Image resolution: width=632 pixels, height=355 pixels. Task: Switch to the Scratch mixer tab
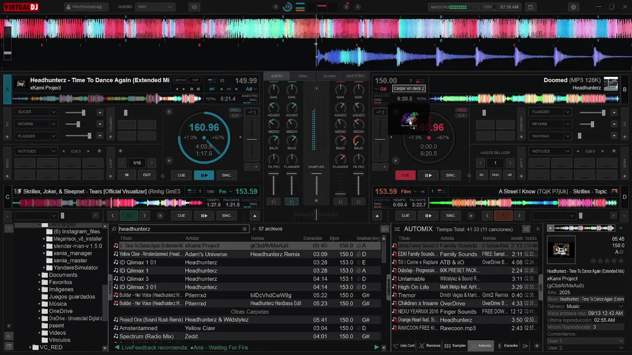pyautogui.click(x=329, y=76)
